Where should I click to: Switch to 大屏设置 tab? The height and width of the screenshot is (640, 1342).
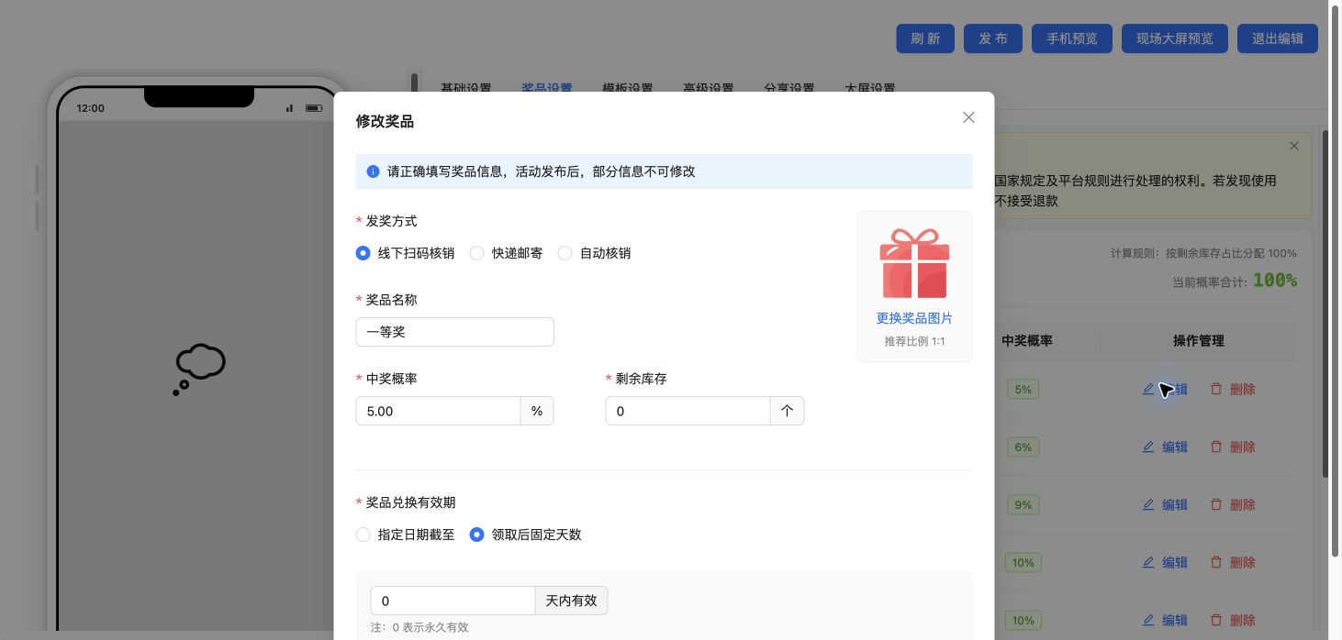pos(870,88)
